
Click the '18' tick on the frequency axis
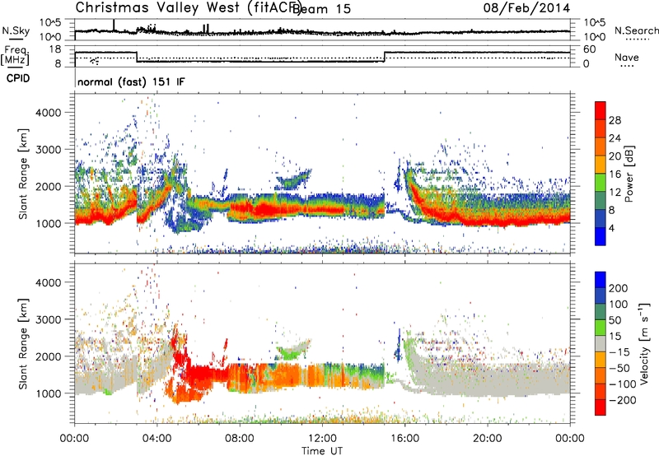tap(55, 49)
